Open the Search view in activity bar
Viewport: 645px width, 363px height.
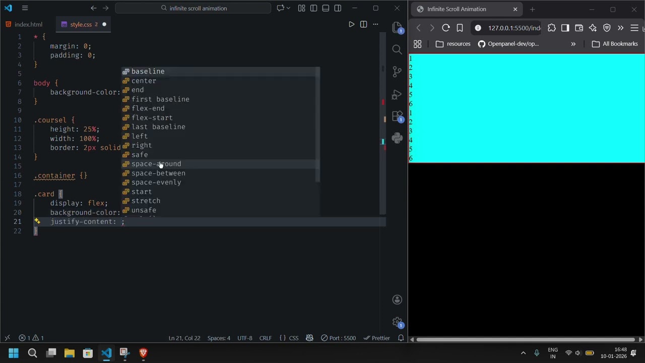coord(397,49)
